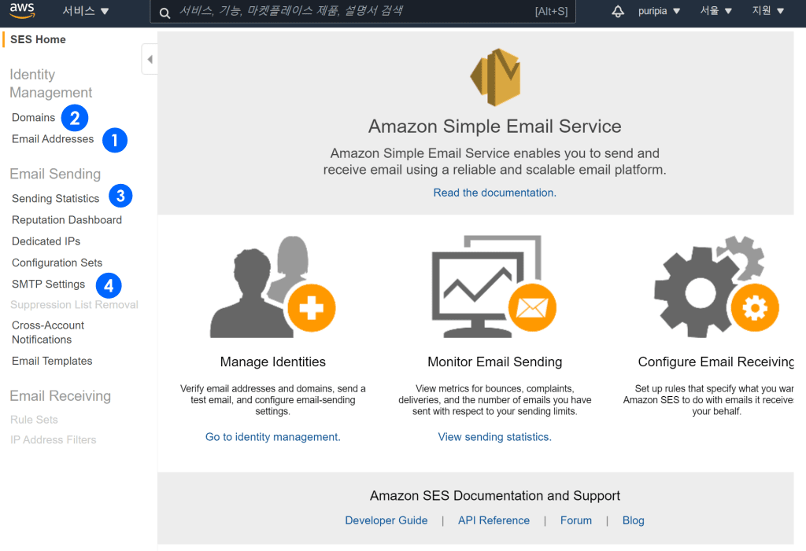Collapse the SES navigation sidebar

point(150,58)
